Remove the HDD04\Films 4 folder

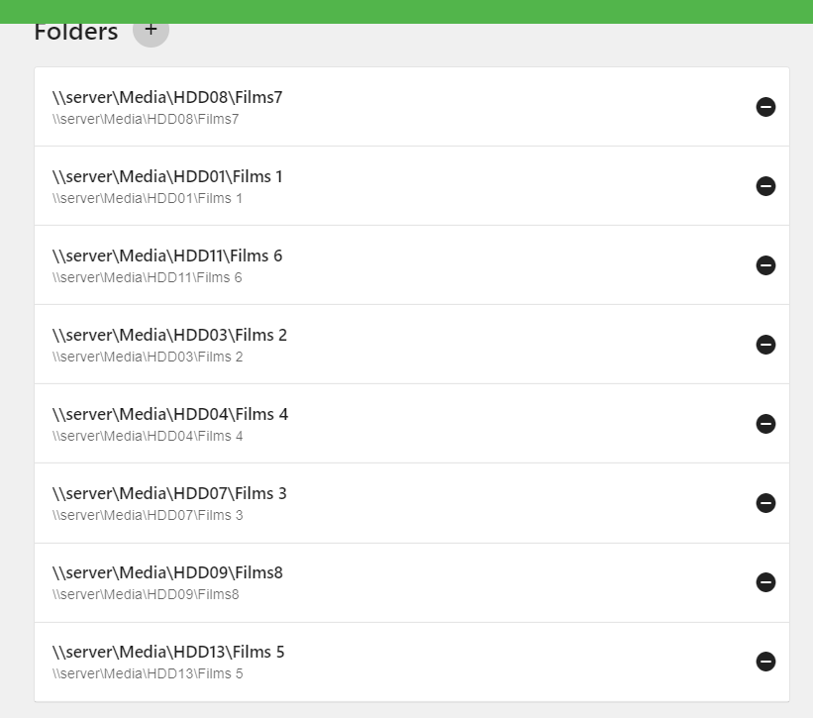pyautogui.click(x=765, y=424)
